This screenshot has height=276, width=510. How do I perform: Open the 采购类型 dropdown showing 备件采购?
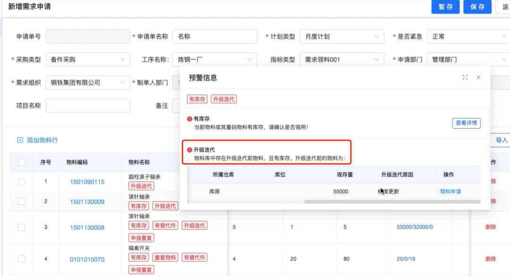click(87, 59)
